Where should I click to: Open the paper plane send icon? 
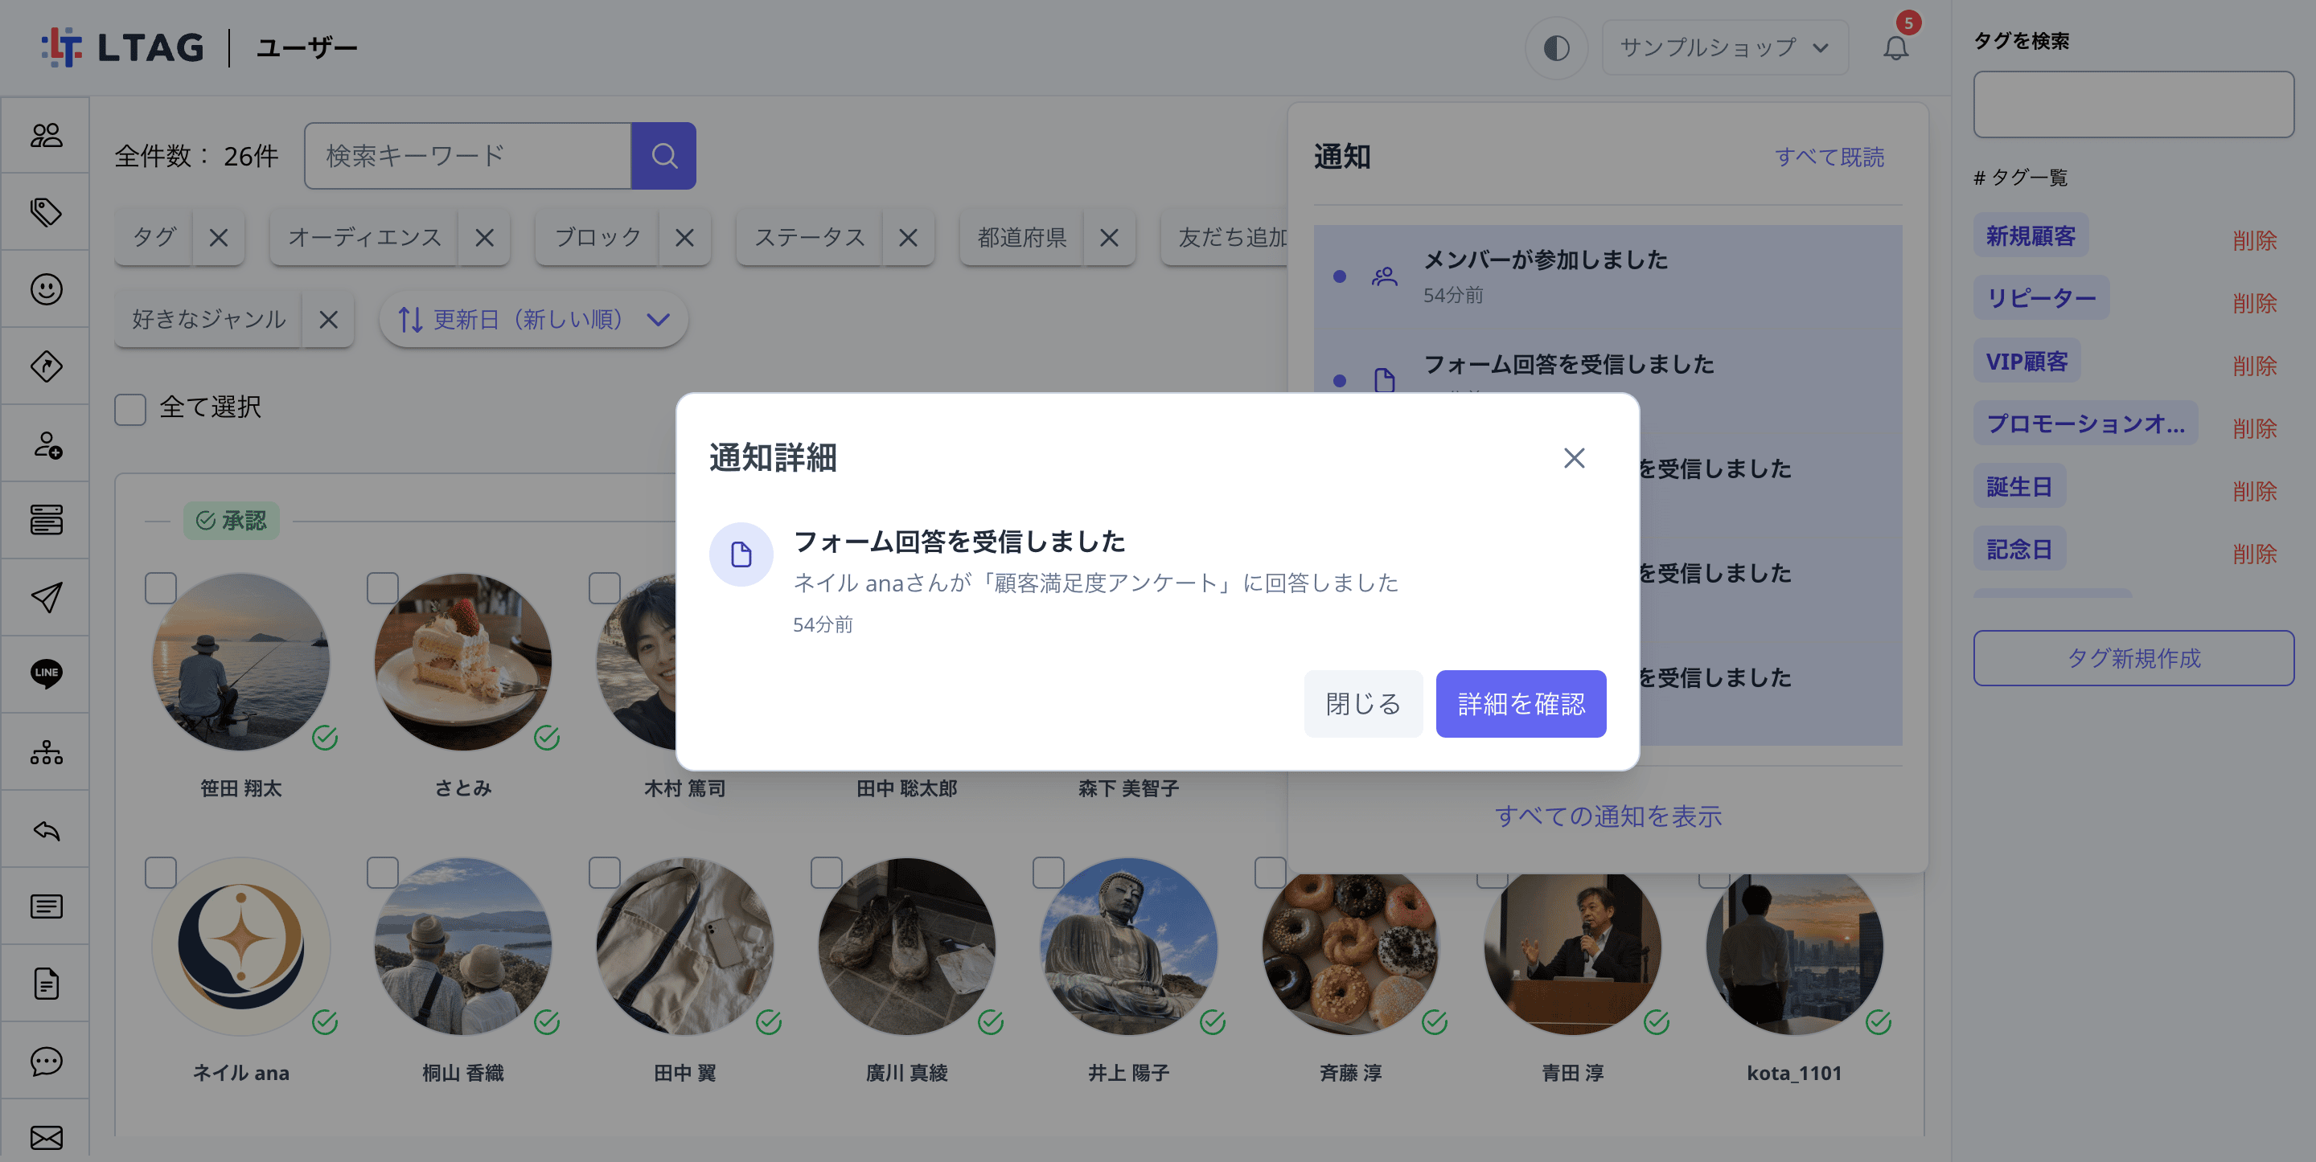(x=46, y=598)
